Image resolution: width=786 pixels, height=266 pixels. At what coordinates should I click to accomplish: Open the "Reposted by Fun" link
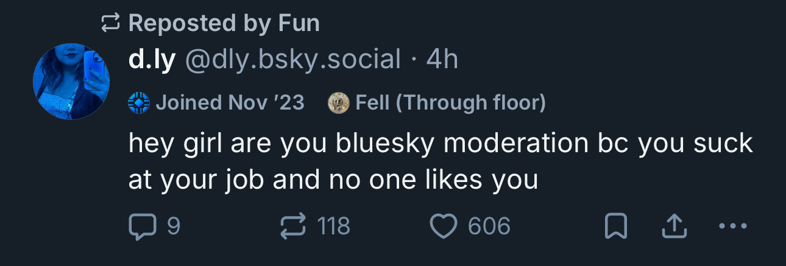(224, 24)
